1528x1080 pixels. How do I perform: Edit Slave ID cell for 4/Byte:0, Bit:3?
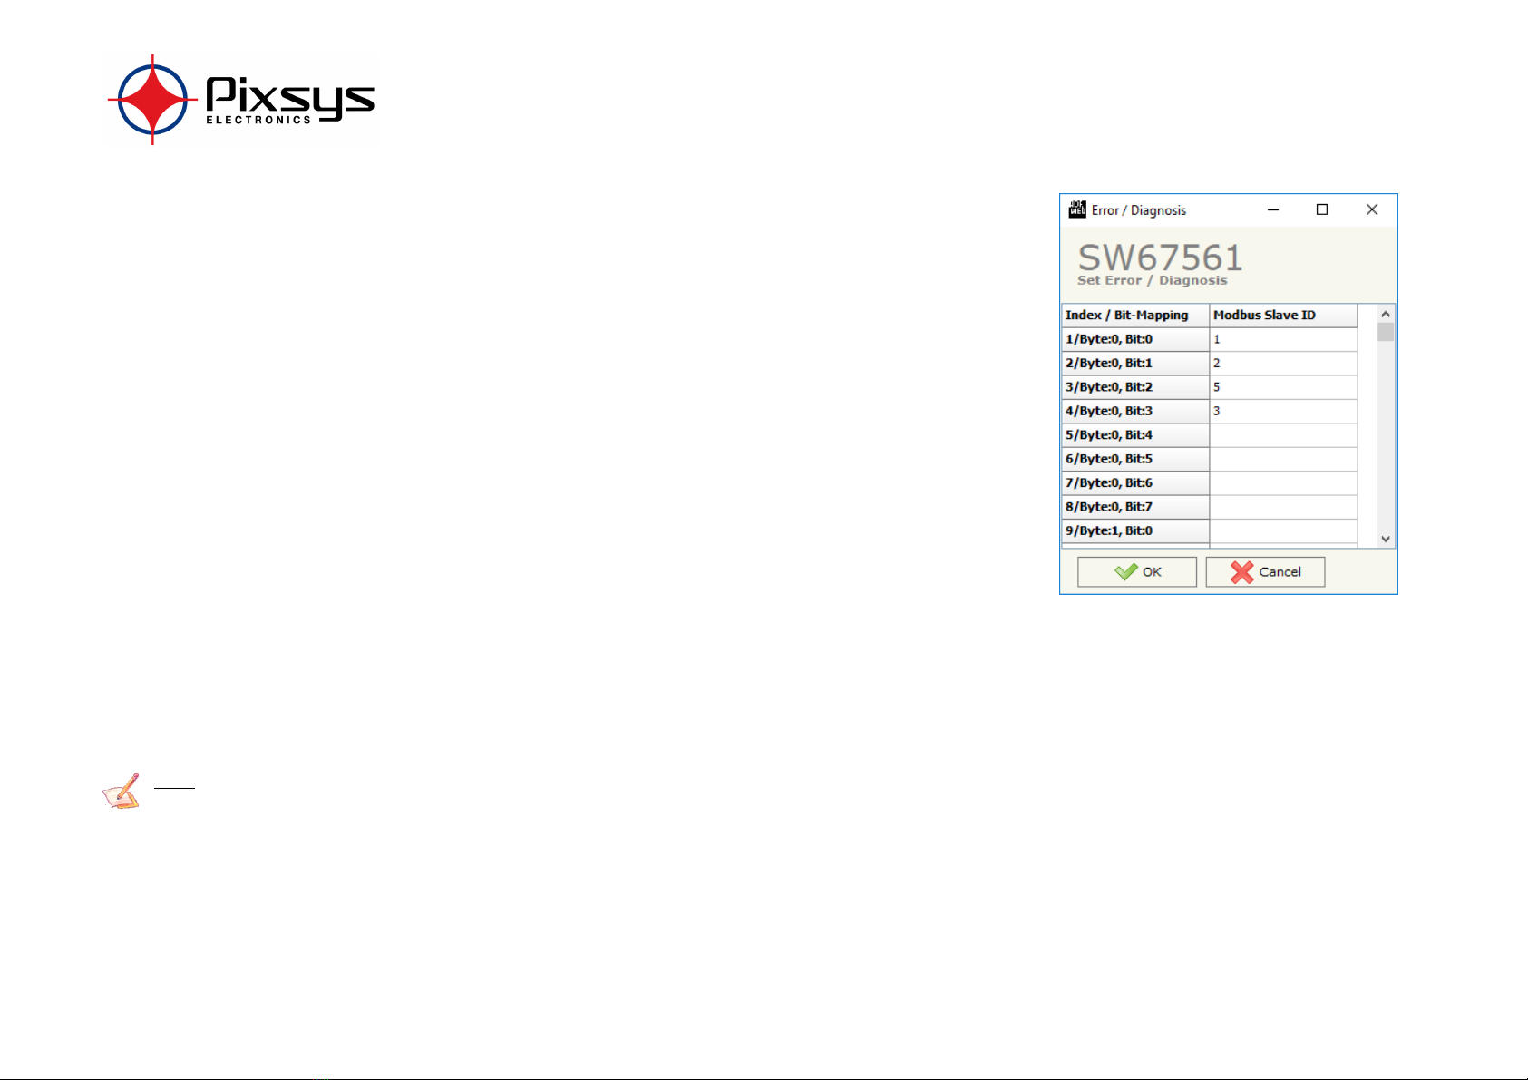[1283, 412]
